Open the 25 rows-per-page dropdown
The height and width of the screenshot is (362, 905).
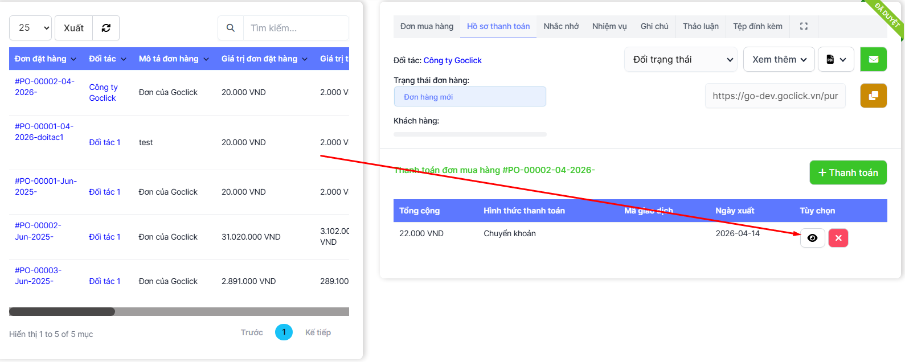pos(31,28)
